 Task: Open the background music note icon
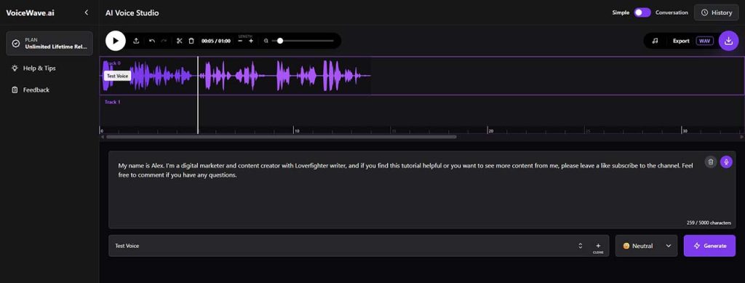coord(655,41)
